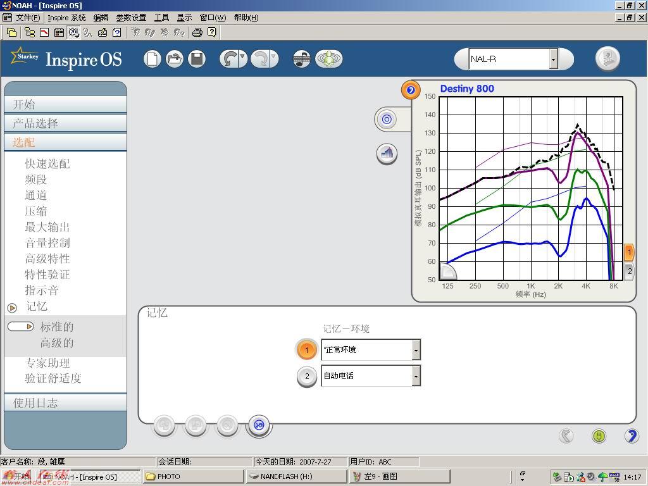Open the Inspire 系统 menu

[66, 18]
